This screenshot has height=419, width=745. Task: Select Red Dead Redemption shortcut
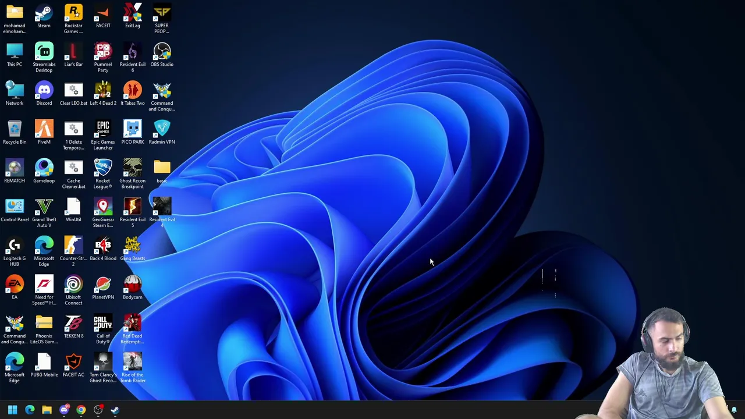(x=132, y=329)
